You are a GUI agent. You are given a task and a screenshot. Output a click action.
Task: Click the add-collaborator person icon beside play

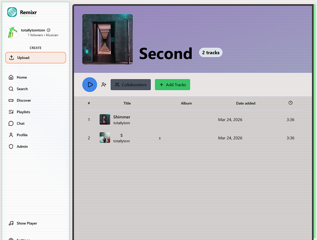click(104, 85)
